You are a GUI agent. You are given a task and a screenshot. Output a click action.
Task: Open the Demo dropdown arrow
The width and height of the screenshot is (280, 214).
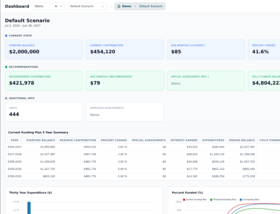[61, 6]
